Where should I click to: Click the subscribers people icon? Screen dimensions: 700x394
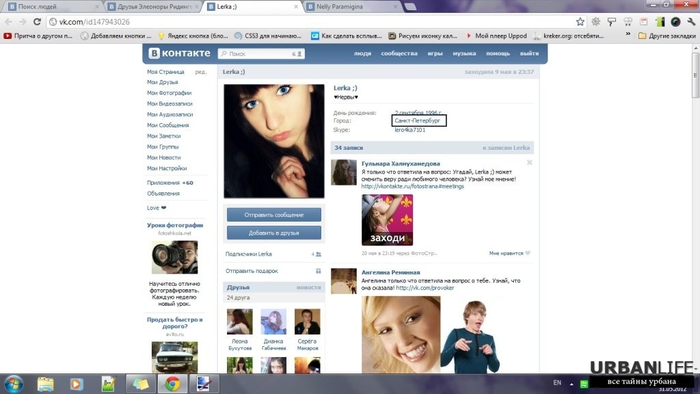click(x=319, y=254)
